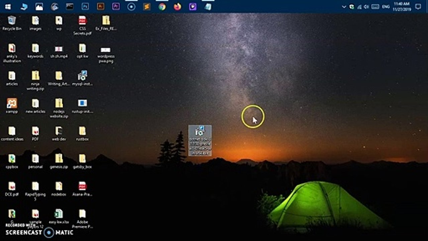Screen dimensions: 428x241
Task: Select the mysql-inst... installer shortcut
Action: (x=82, y=79)
